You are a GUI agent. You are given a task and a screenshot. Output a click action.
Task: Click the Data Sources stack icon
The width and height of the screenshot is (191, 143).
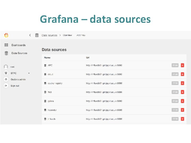(6, 53)
